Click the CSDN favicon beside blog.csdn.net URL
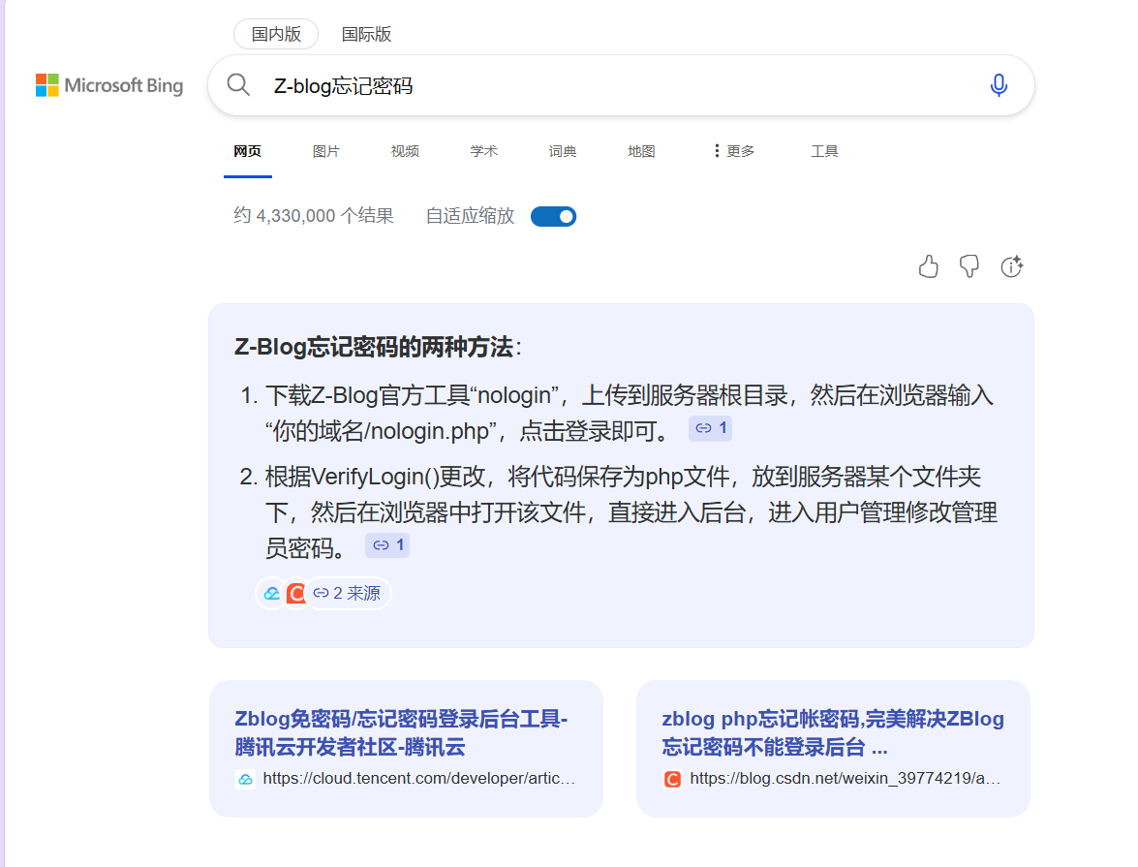 click(673, 779)
